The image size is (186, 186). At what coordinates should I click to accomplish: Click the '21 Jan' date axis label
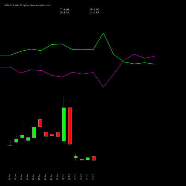click(x=22, y=177)
